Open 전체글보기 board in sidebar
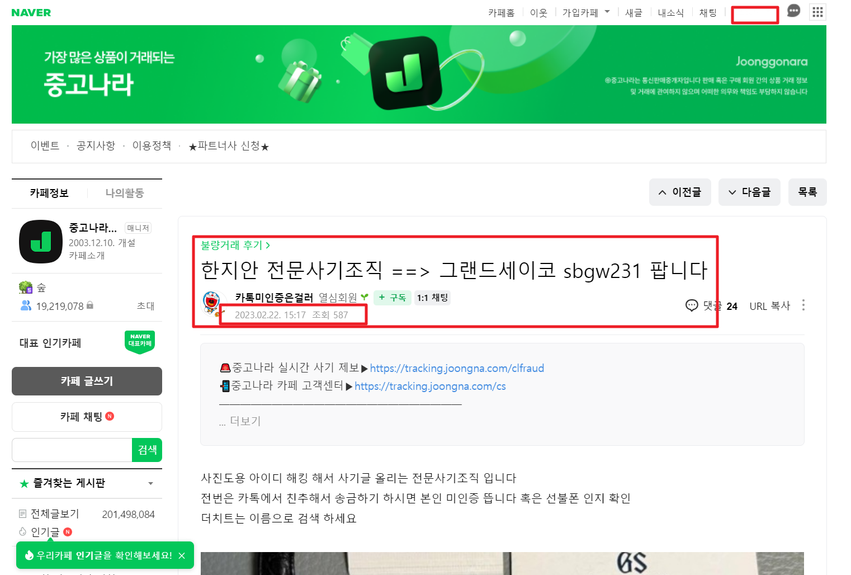Image resolution: width=851 pixels, height=575 pixels. tap(55, 513)
